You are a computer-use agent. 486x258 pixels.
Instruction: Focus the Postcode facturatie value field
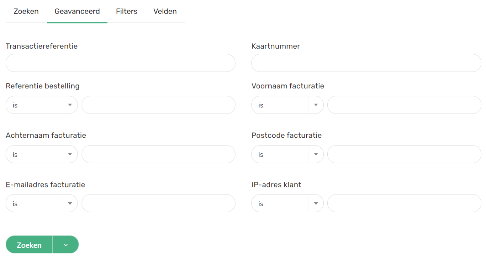[x=404, y=154]
